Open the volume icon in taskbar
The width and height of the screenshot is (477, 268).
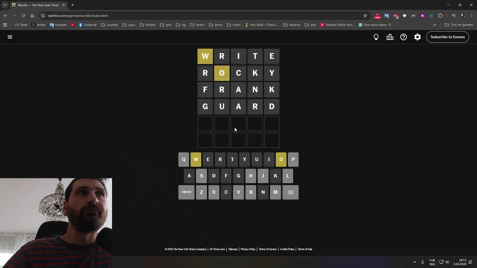(447, 262)
